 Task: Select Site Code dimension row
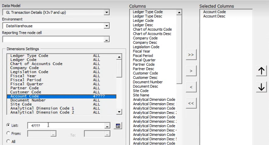[x=22, y=104]
